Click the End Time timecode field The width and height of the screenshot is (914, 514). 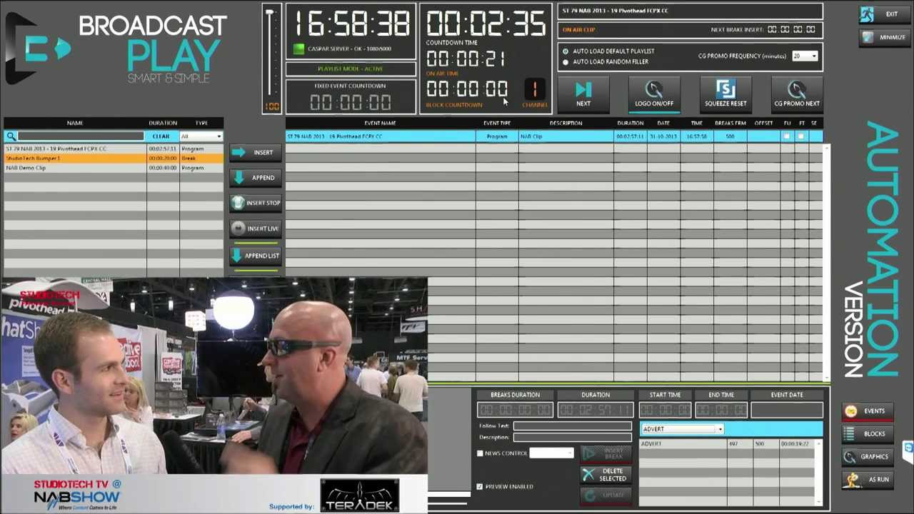[x=721, y=410]
